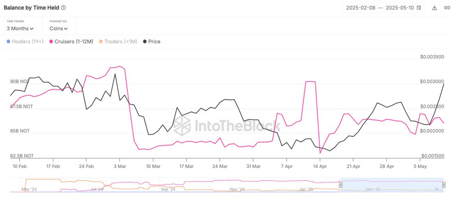Hide the Price line series
452x201 pixels.
[x=154, y=42]
